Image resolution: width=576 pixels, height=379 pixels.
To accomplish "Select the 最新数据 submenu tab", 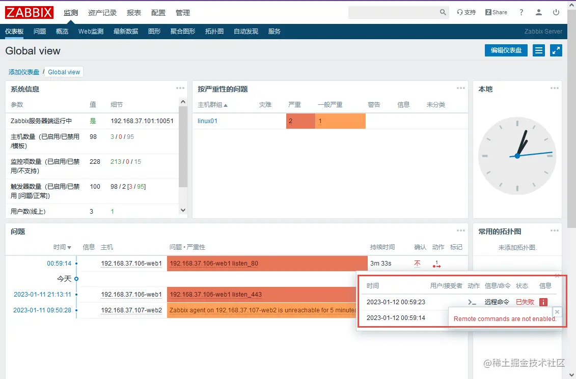I will [126, 32].
